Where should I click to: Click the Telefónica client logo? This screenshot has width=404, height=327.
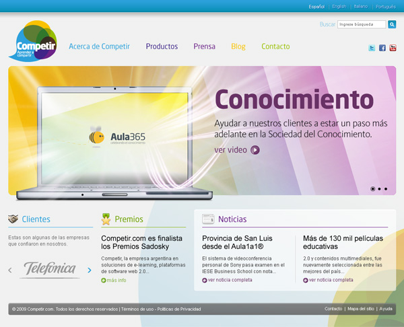pyautogui.click(x=50, y=269)
